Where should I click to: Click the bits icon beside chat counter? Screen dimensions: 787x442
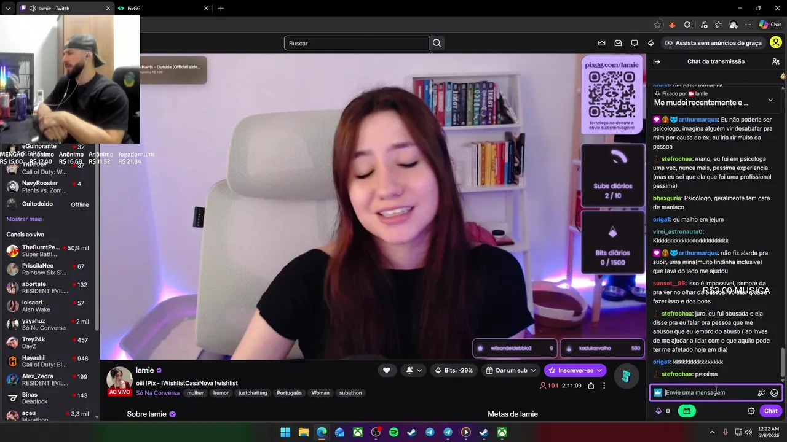(658, 411)
